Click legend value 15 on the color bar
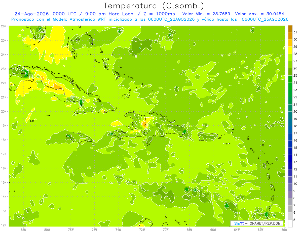 (295, 148)
